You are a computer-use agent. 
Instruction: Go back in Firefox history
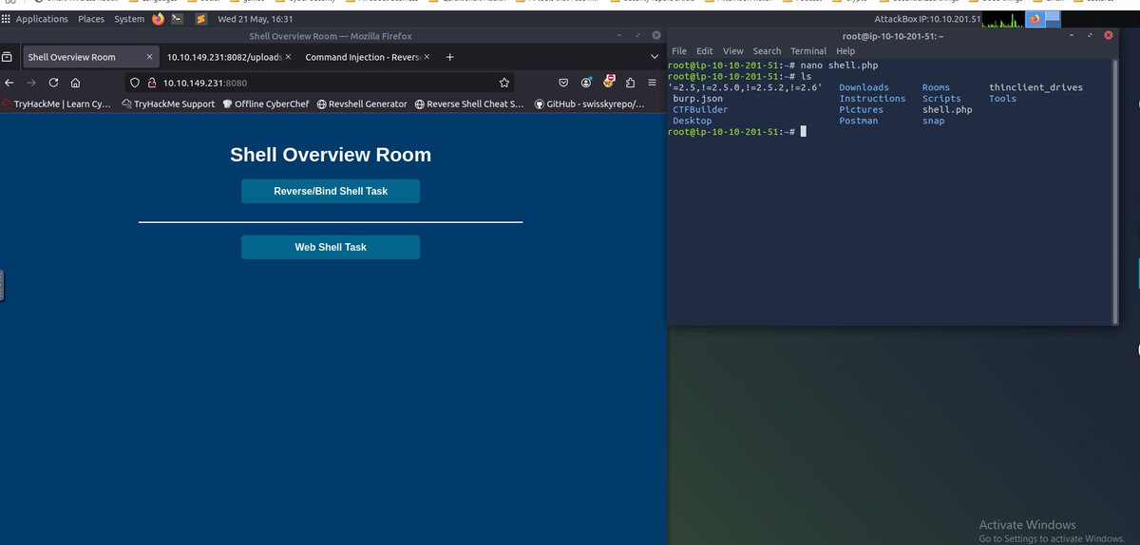click(x=9, y=83)
